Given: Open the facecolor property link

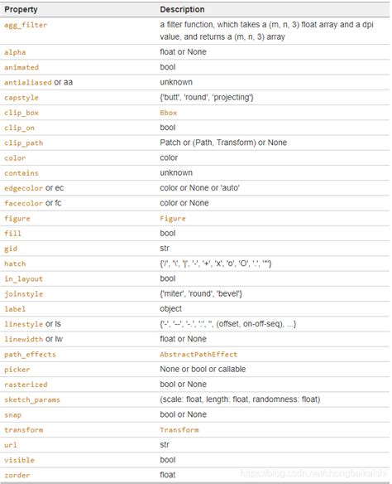Looking at the screenshot, I should coord(23,203).
